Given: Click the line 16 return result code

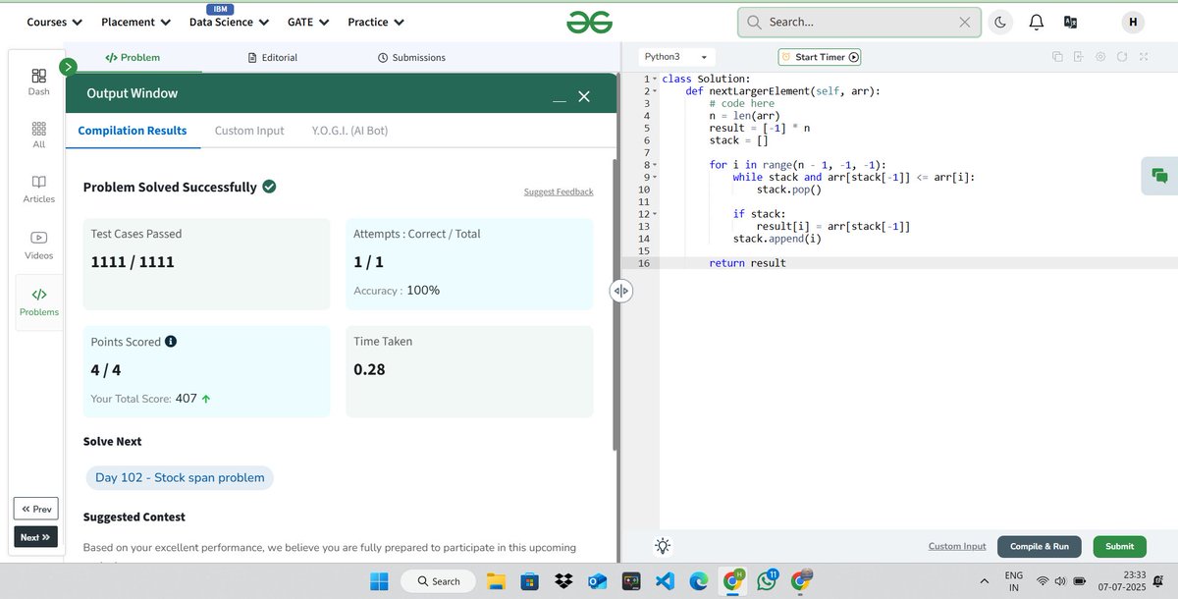Looking at the screenshot, I should point(747,263).
